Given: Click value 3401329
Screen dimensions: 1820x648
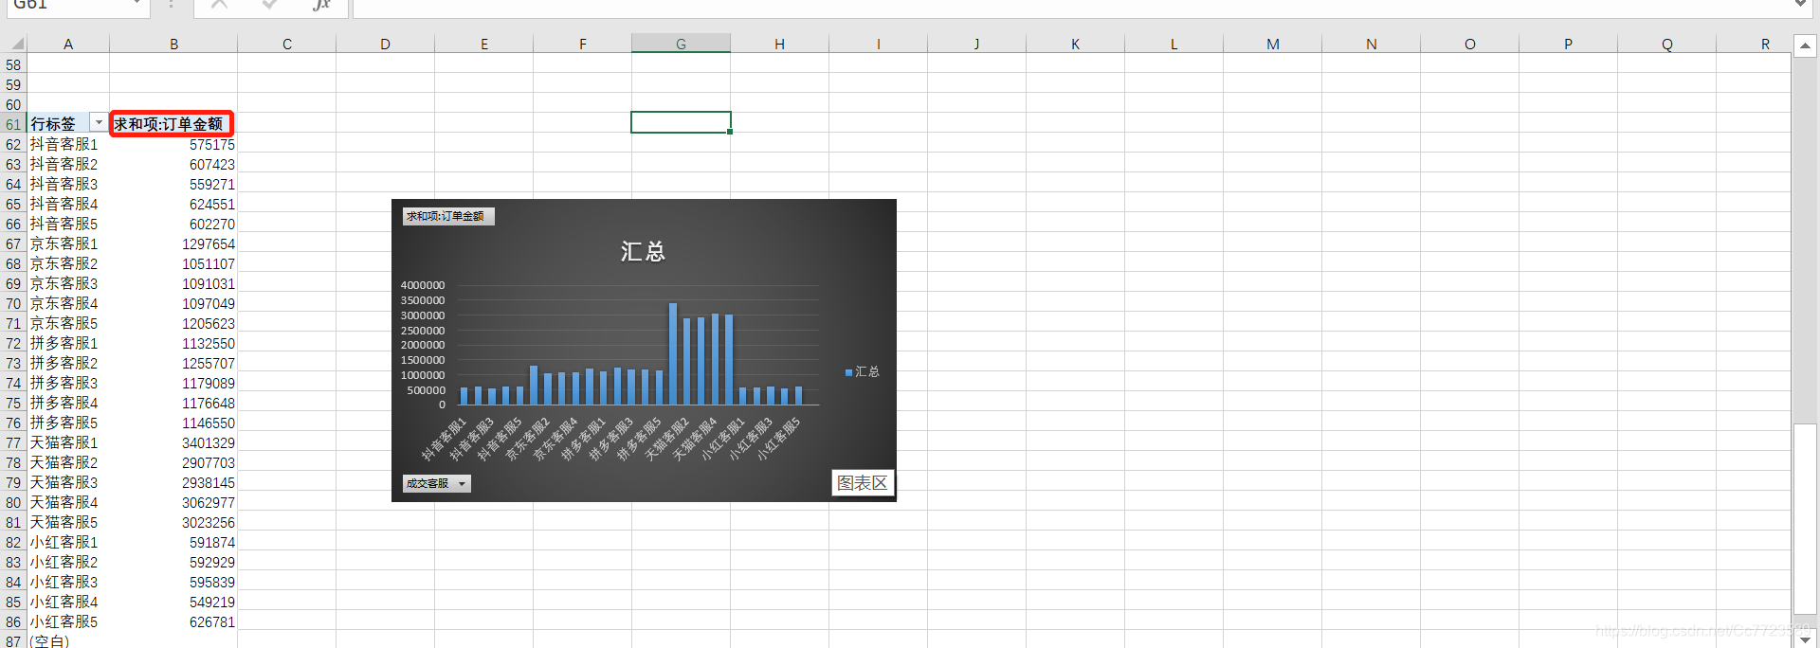Looking at the screenshot, I should click(209, 443).
